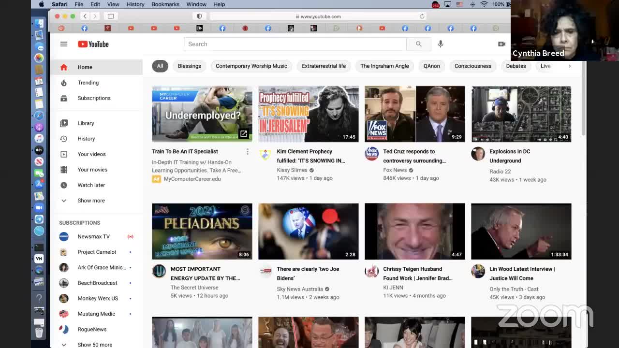Screen dimensions: 619x348
Task: Click the search magnifier button
Action: coord(418,44)
